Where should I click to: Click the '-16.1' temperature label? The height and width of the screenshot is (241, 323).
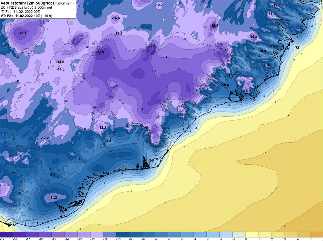22,33
